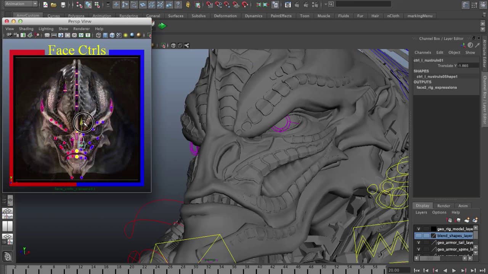Click the New Scene icon
Image resolution: width=488 pixels, height=274 pixels.
[45, 5]
